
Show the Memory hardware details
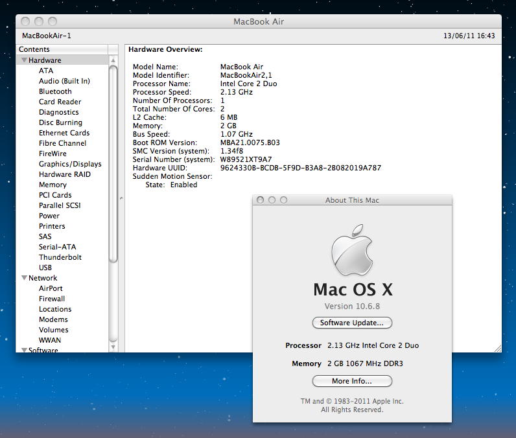pyautogui.click(x=53, y=185)
